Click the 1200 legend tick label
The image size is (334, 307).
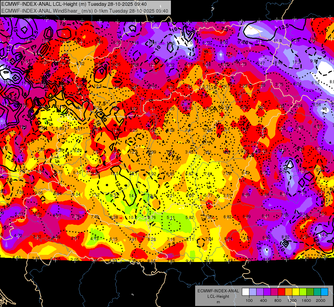[x=292, y=301]
